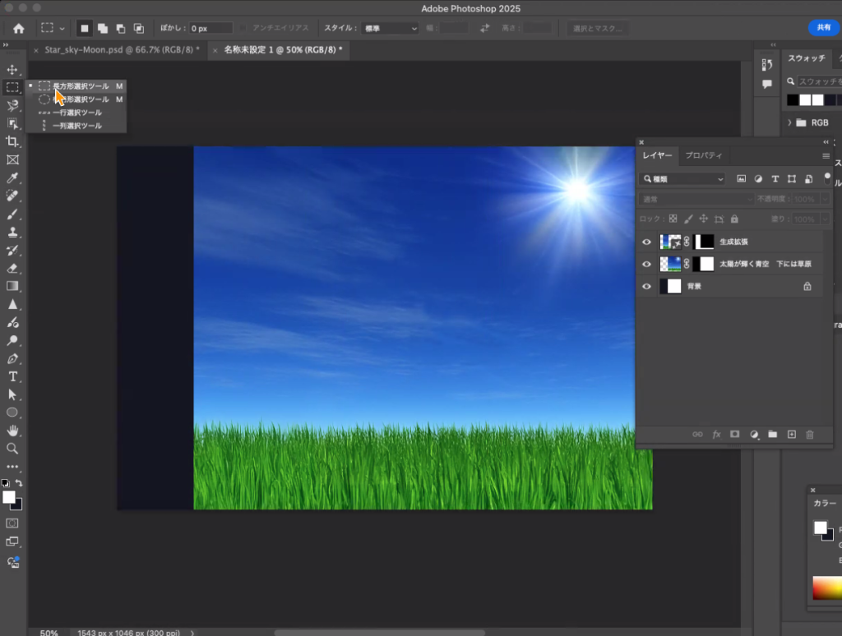Open the スタイル dropdown in options bar

pos(391,28)
